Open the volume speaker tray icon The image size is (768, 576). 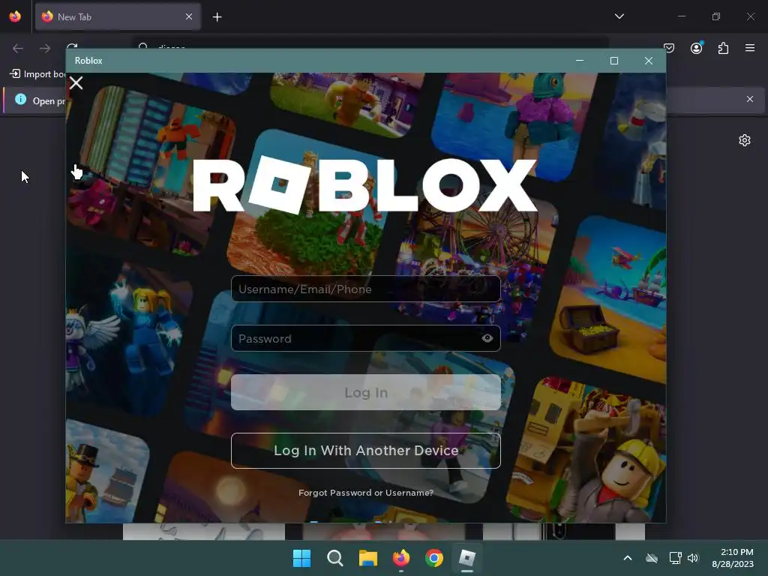pos(692,558)
